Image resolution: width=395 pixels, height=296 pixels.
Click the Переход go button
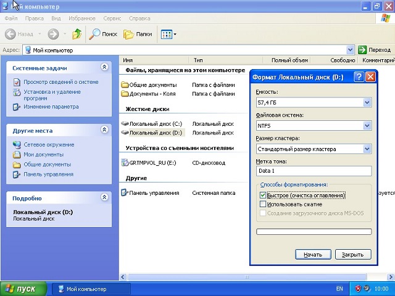[x=375, y=50]
